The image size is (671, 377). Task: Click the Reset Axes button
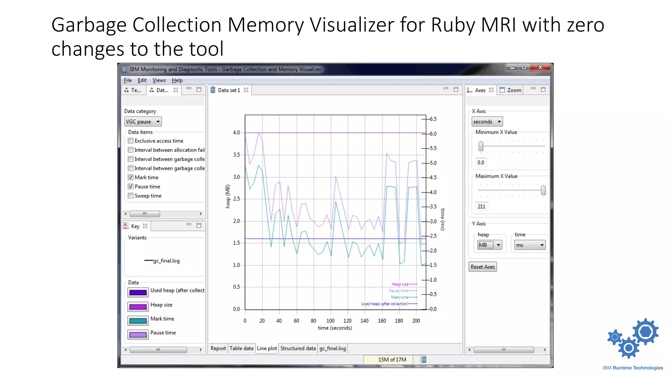[x=483, y=267]
